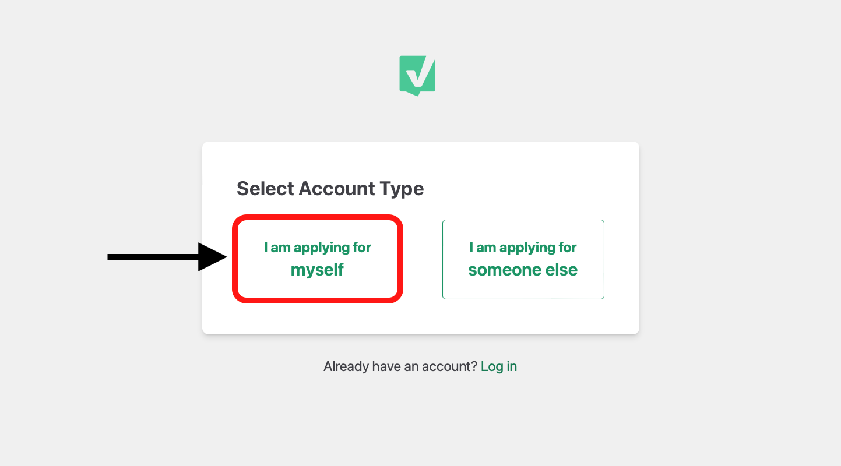Select the someone else account type card
Viewport: 841px width, 466px height.
point(522,259)
